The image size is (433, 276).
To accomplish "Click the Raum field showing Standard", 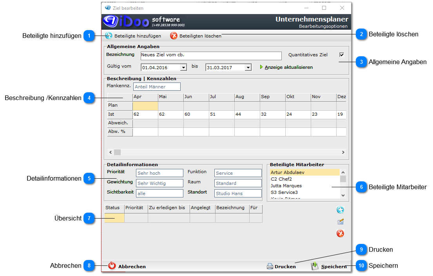I will (x=238, y=183).
